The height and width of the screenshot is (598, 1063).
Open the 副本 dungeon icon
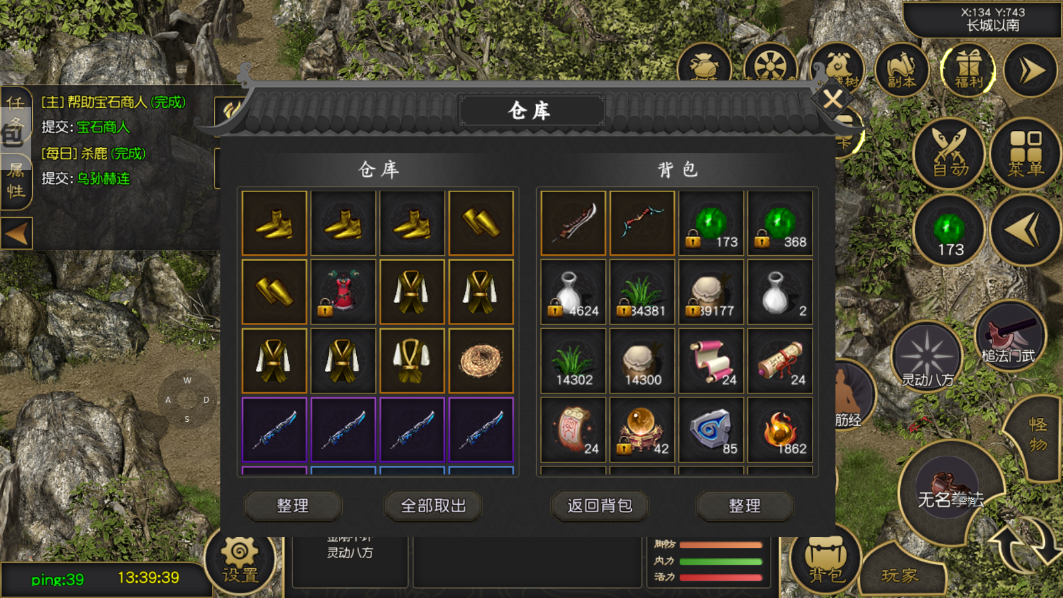(902, 70)
